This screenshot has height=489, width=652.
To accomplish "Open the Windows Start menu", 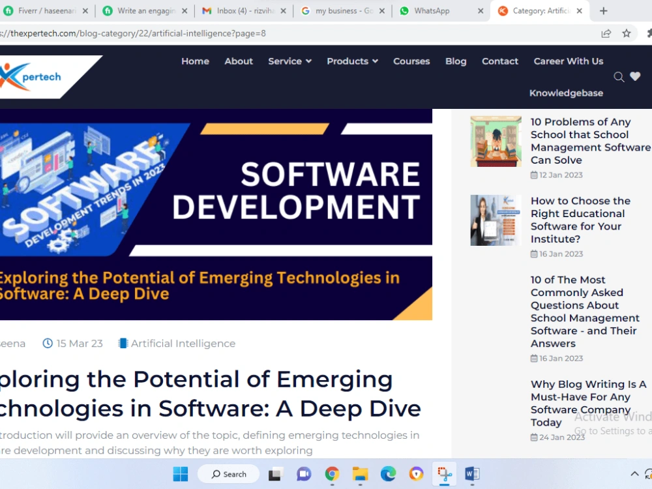I will pyautogui.click(x=181, y=474).
